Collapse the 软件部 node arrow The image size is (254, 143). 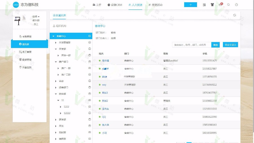(56, 94)
